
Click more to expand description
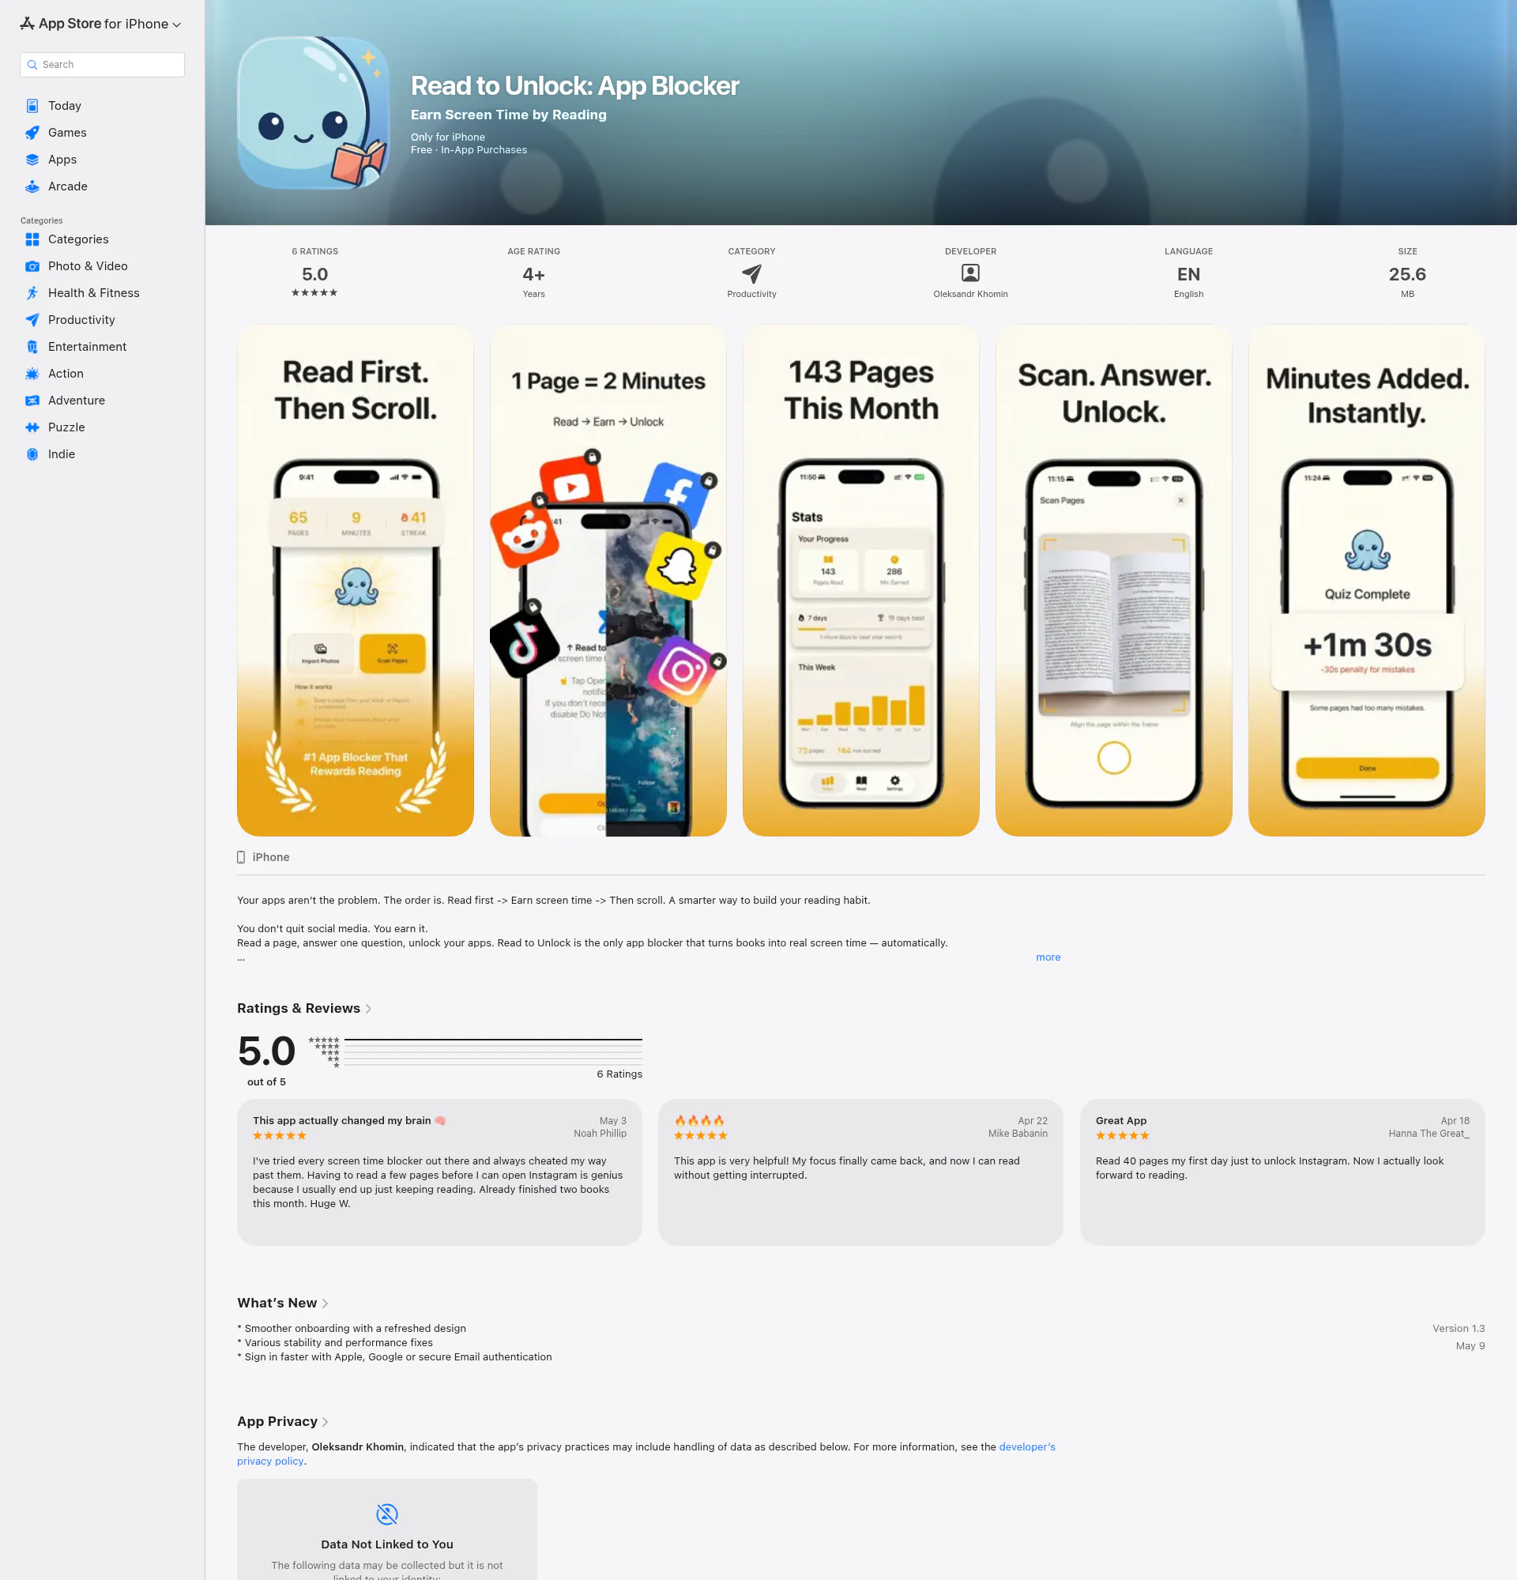(x=1048, y=957)
